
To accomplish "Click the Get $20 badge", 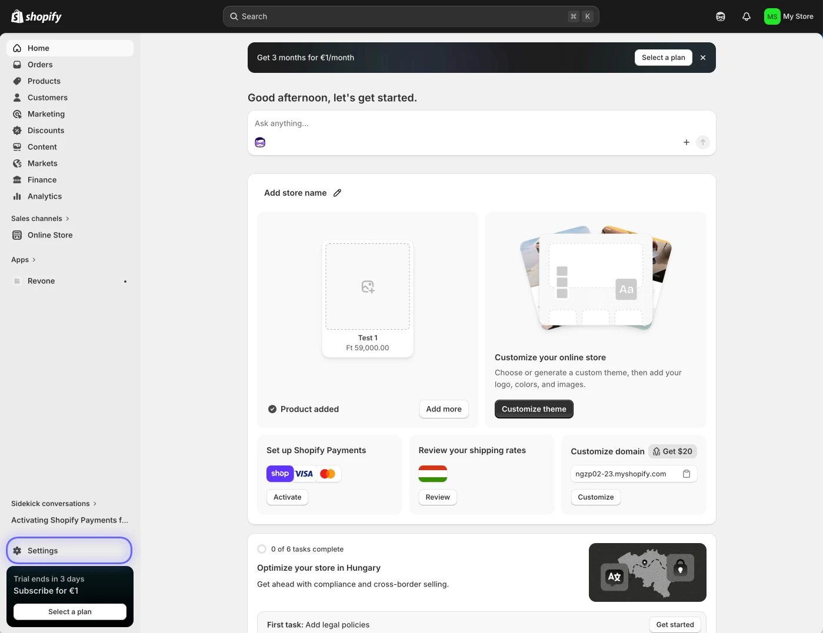I will [672, 451].
